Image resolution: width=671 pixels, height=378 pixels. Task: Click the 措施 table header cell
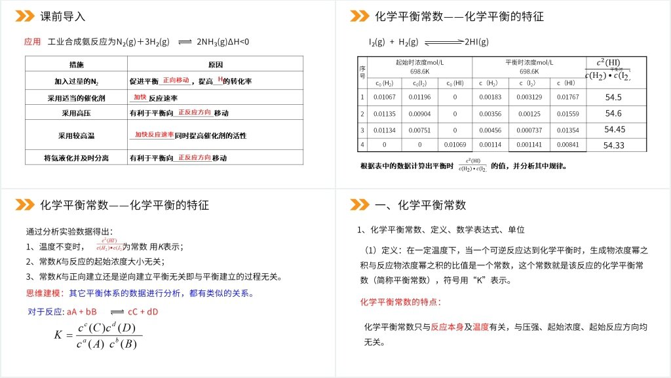click(x=76, y=65)
